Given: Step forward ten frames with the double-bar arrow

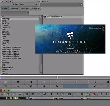Looking at the screenshot, I should tap(44, 86).
